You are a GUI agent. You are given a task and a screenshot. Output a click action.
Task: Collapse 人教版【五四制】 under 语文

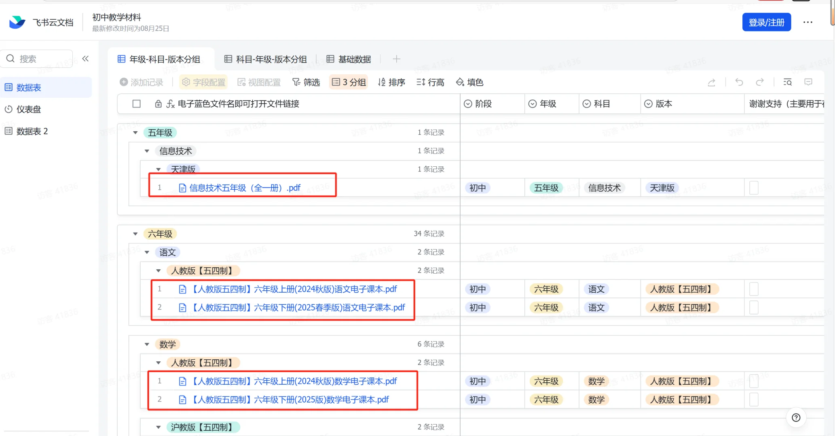[x=159, y=270]
